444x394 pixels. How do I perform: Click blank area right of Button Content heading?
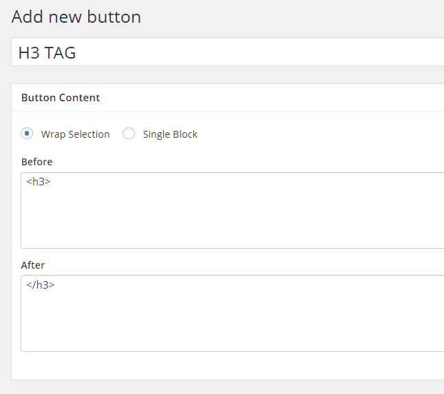(x=275, y=98)
